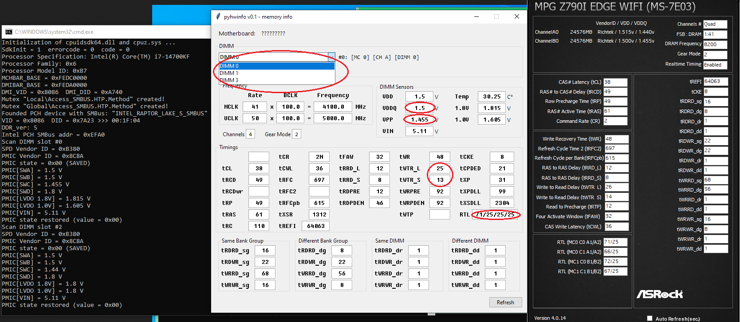Click the UCLK Frequency field 5000.0
This screenshot has width=740, height=322.
pyautogui.click(x=333, y=118)
